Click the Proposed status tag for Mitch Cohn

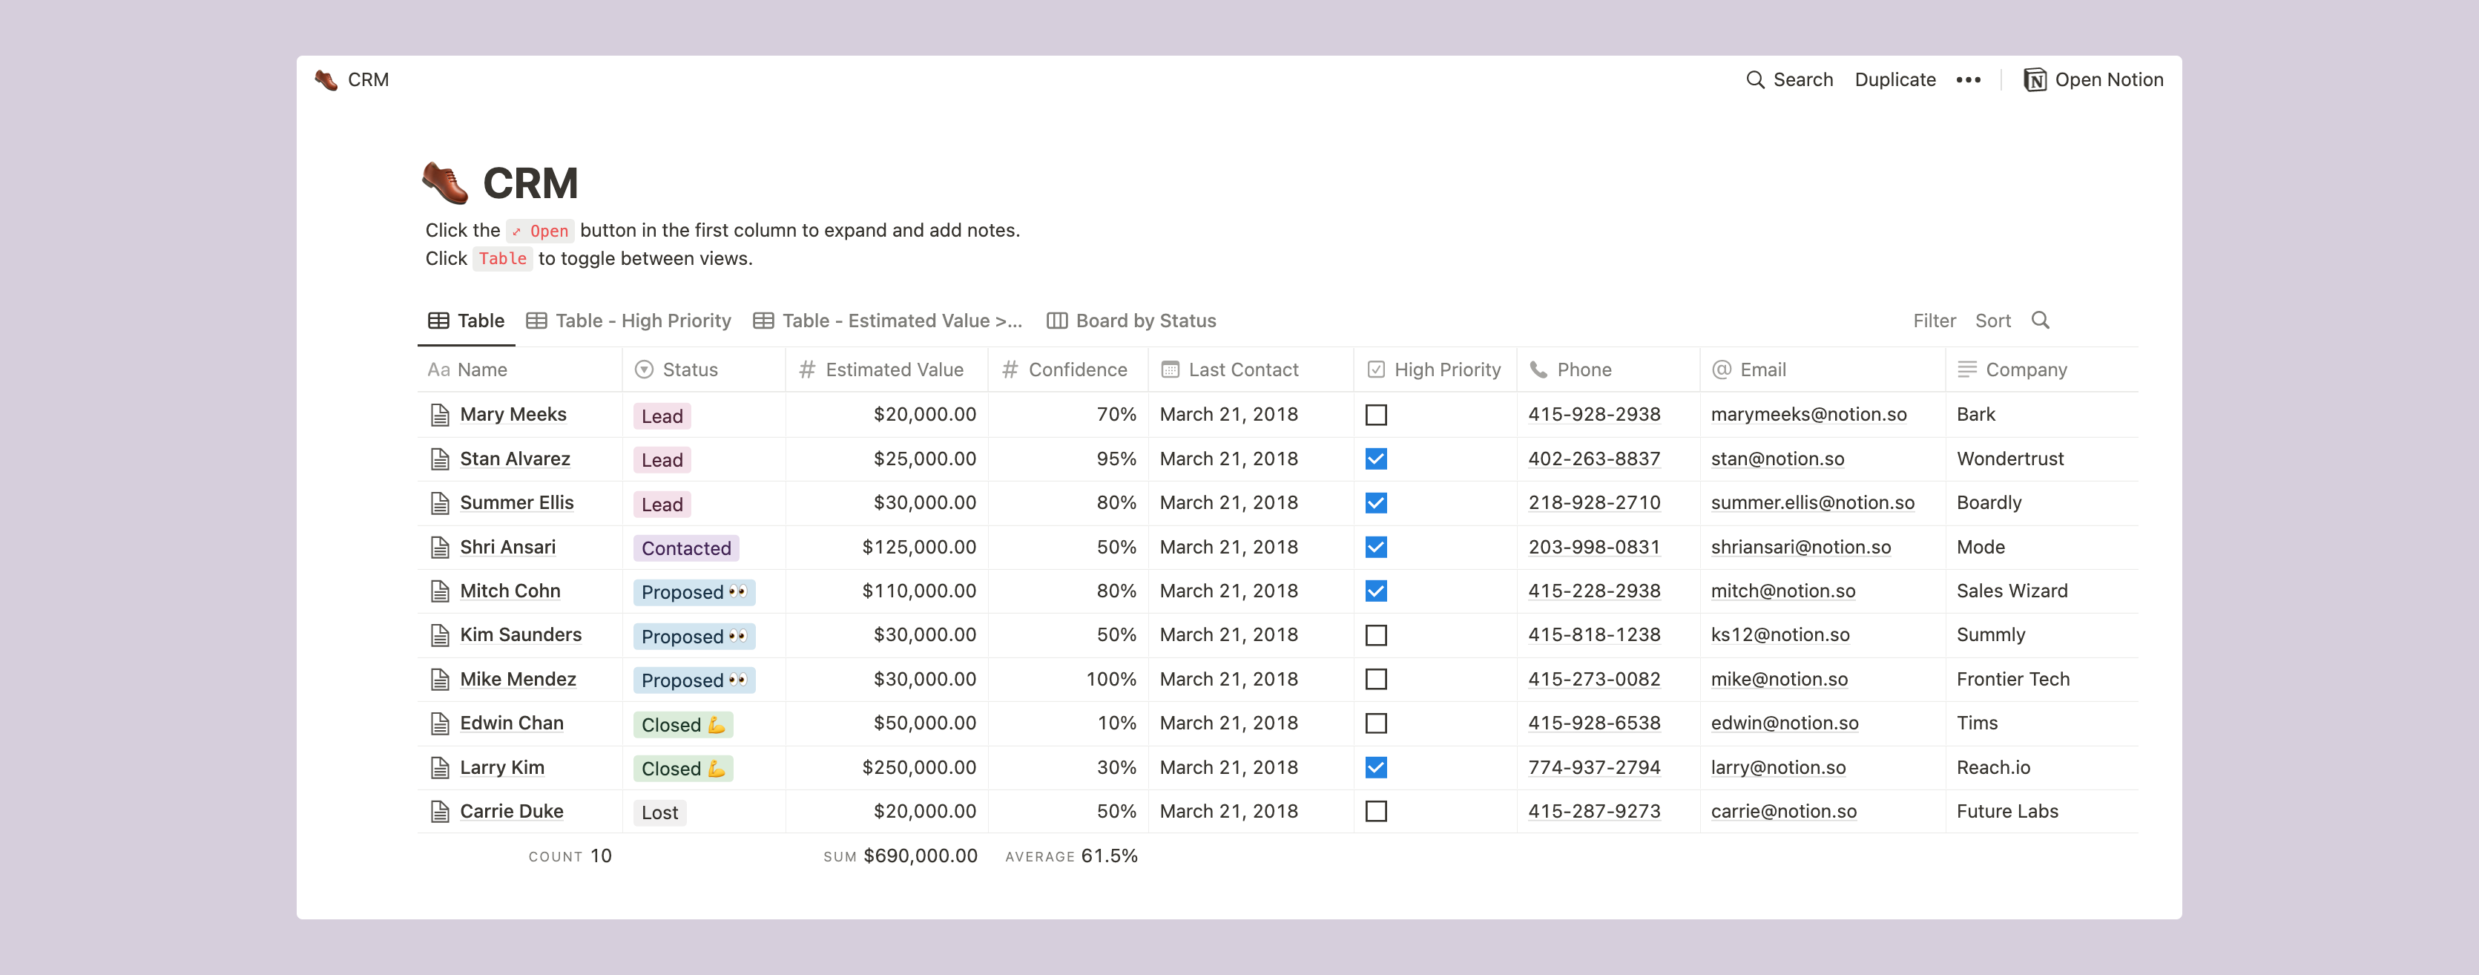click(x=694, y=592)
